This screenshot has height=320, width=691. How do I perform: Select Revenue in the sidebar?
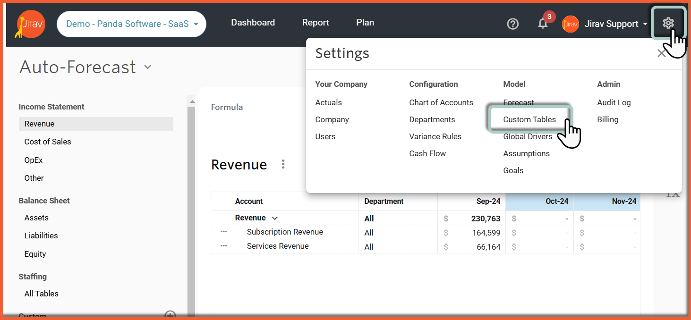click(x=96, y=124)
